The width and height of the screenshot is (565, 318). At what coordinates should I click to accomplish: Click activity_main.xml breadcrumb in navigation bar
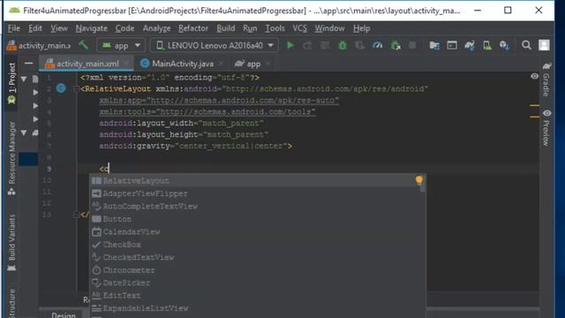click(x=39, y=45)
